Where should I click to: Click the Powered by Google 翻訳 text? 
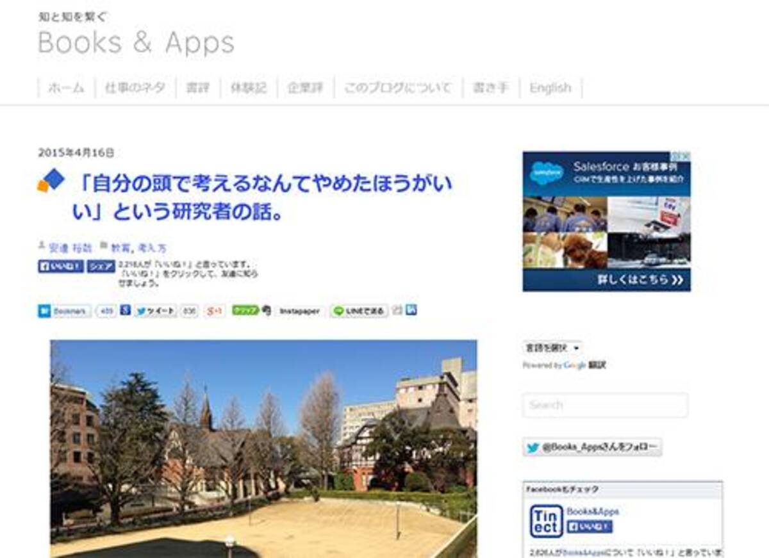(564, 365)
